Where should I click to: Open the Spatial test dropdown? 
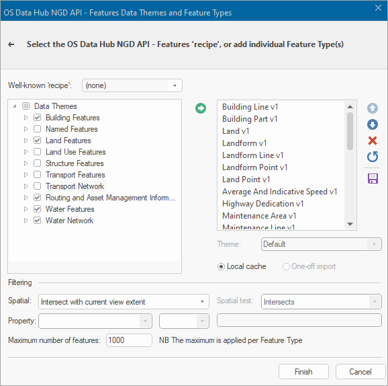pyautogui.click(x=375, y=302)
